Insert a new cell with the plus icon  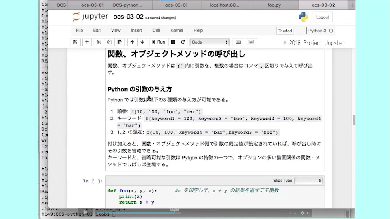(87, 42)
